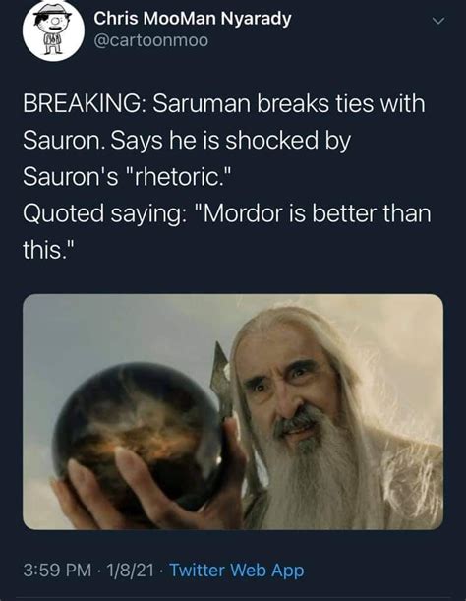This screenshot has width=466, height=601.
Task: Open the Twitter Web App source link
Action: (x=237, y=570)
